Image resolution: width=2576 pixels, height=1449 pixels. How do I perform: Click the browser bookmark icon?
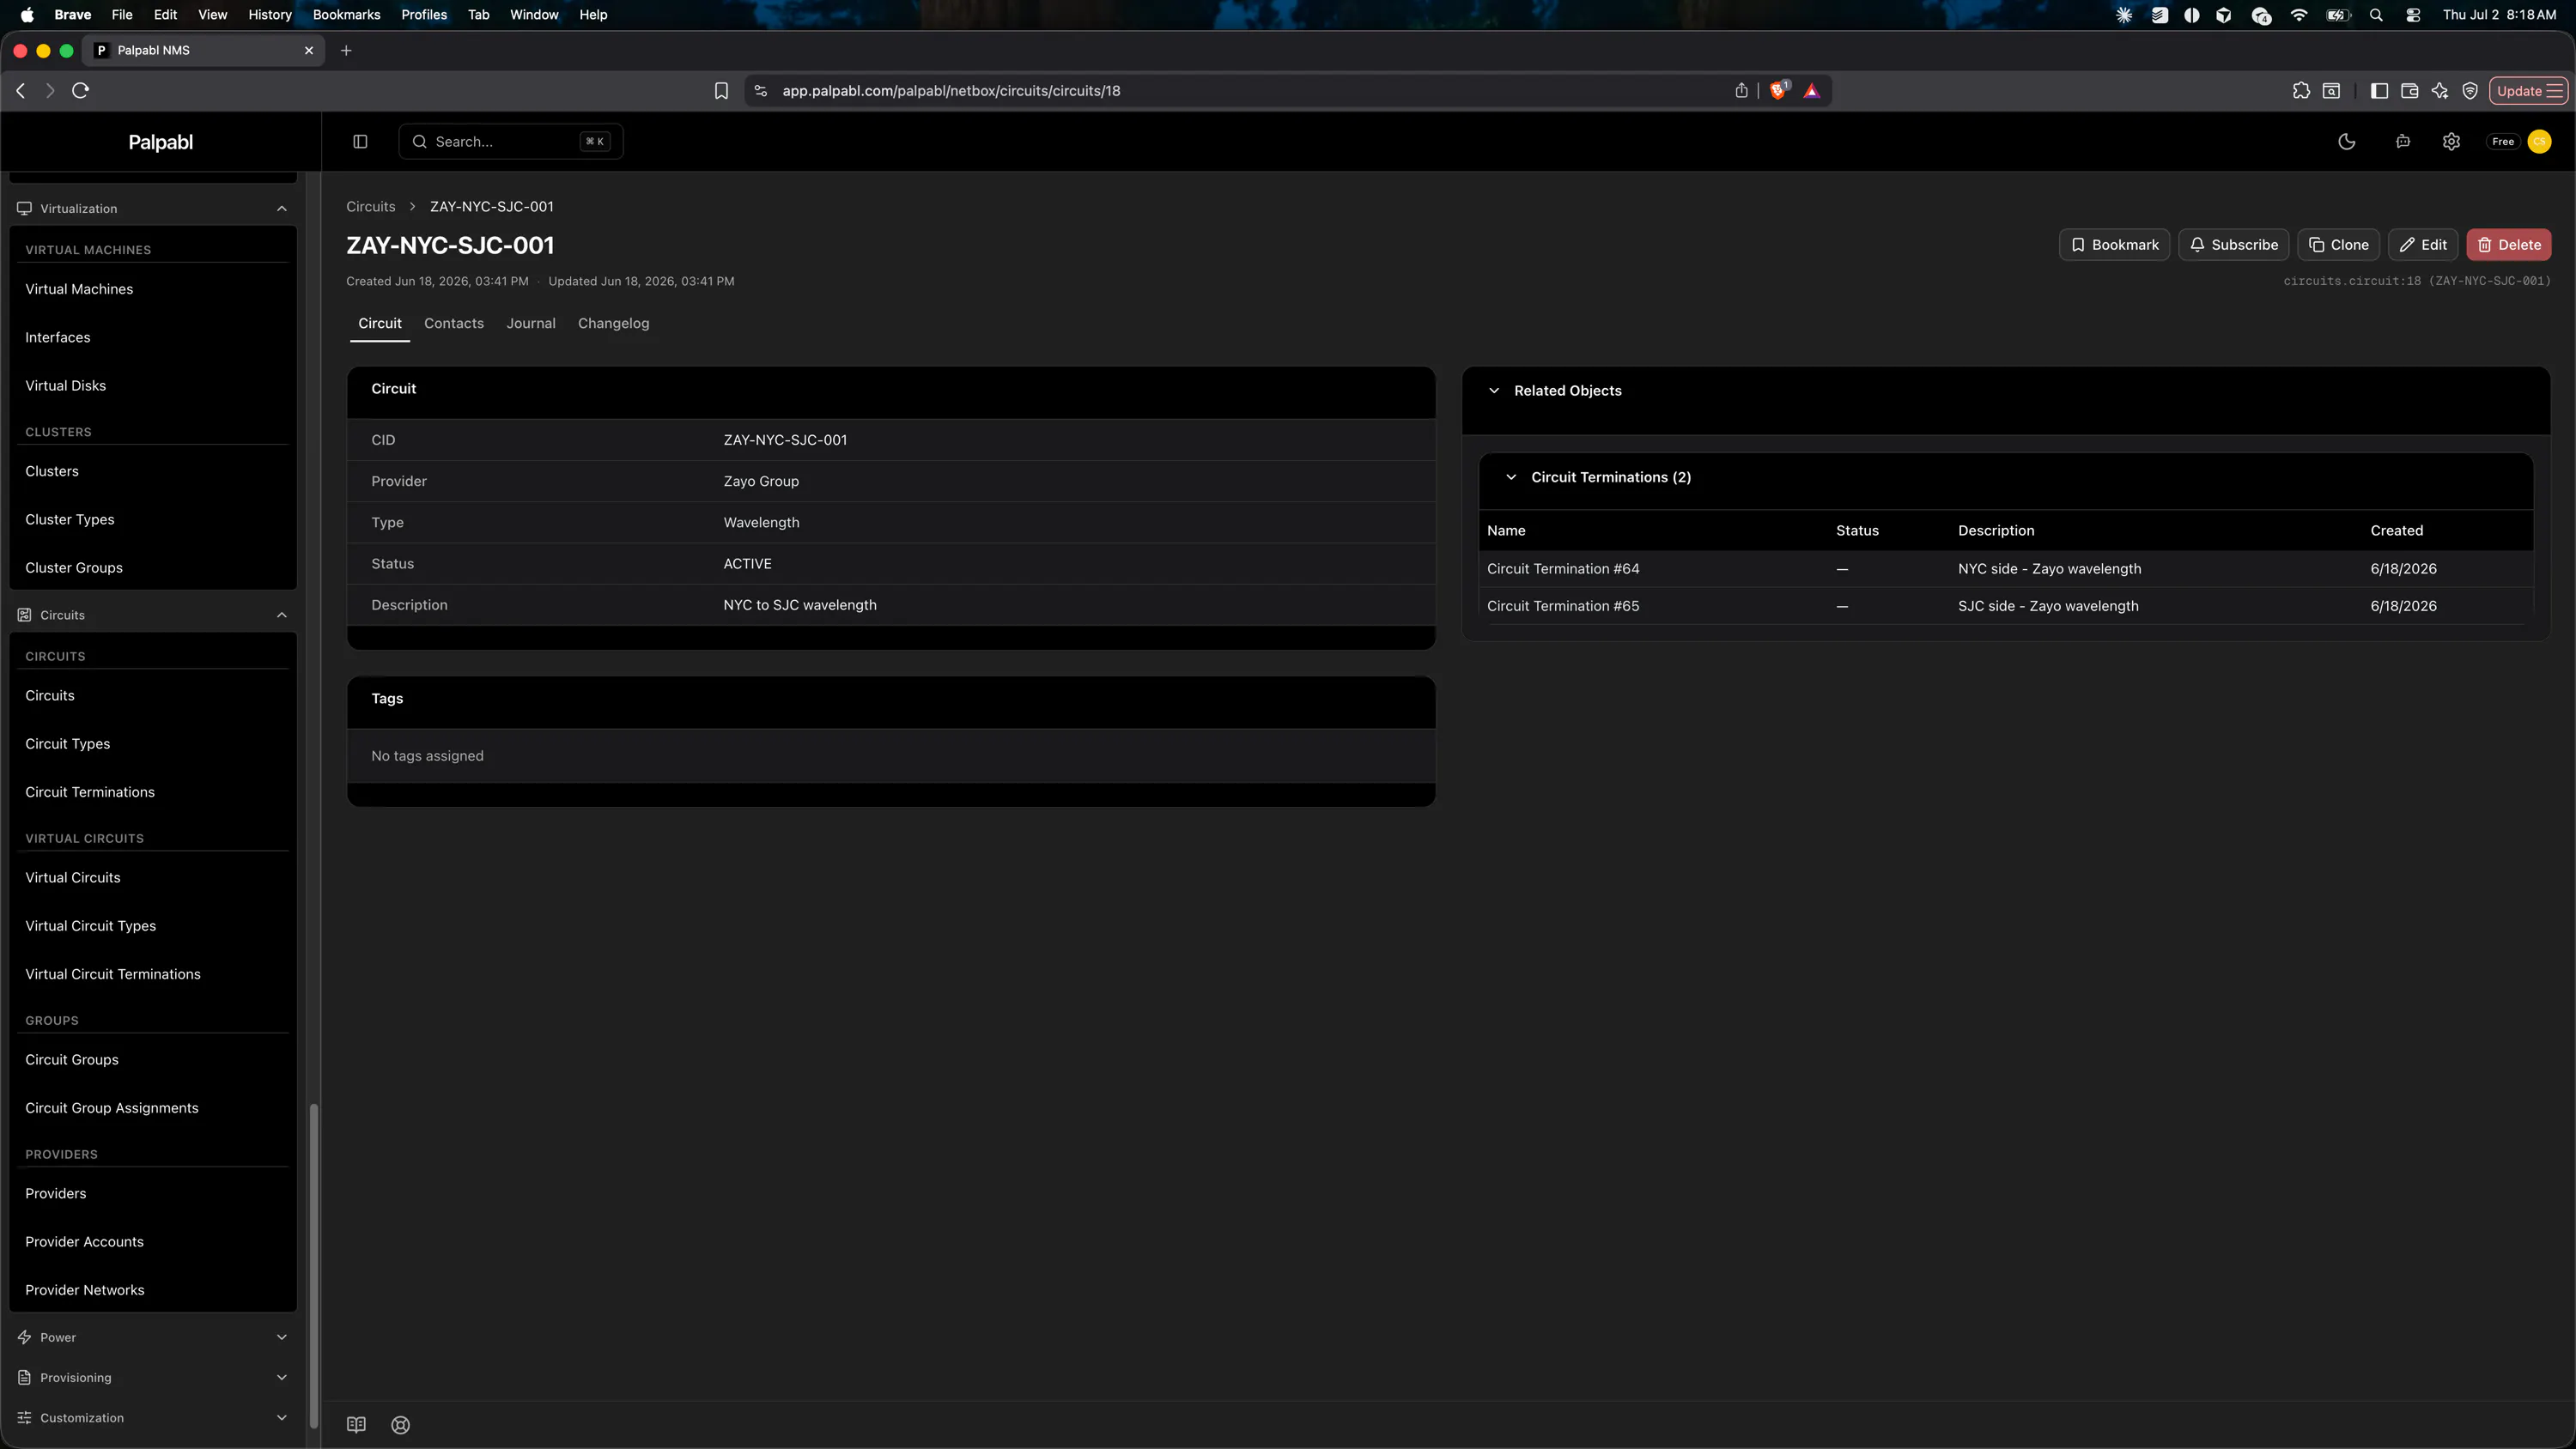point(721,90)
